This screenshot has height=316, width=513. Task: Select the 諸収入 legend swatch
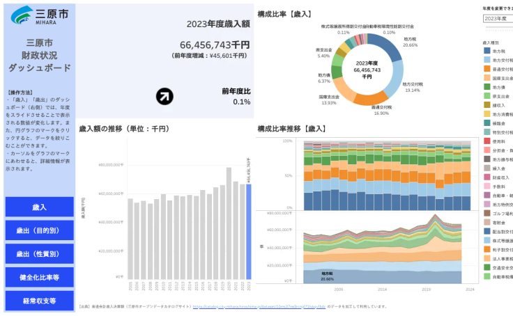487,105
